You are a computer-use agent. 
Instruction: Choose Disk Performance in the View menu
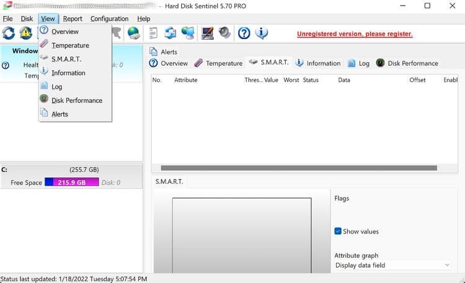point(76,100)
